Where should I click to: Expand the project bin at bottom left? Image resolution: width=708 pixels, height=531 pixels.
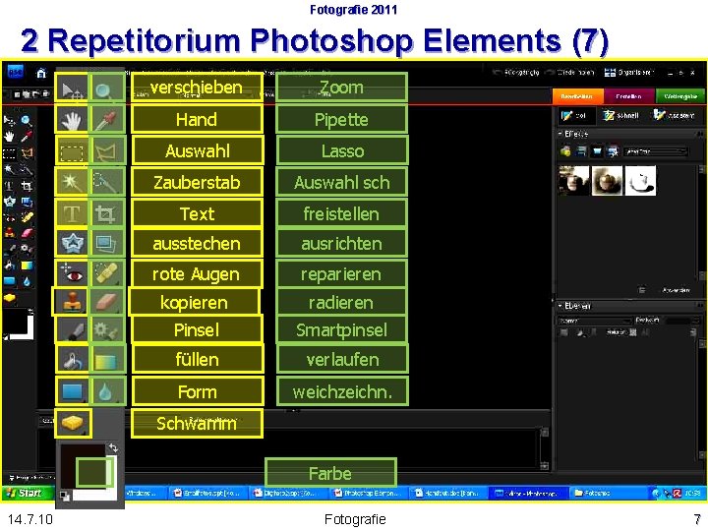click(x=11, y=477)
